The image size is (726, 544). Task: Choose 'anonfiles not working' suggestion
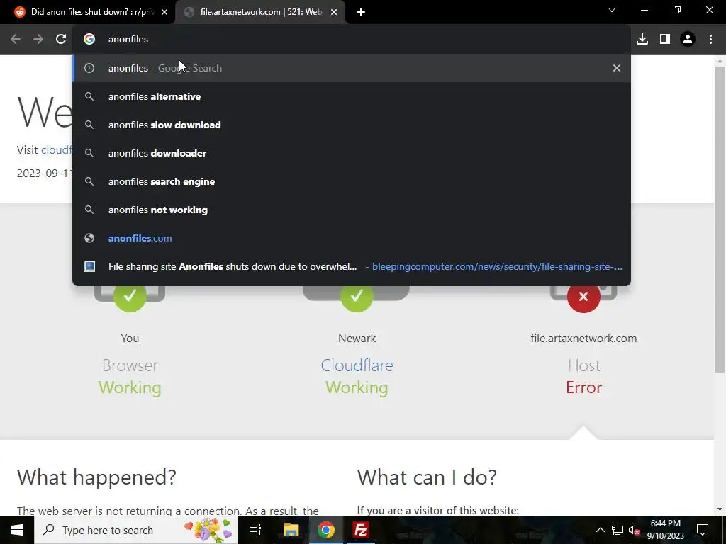(x=351, y=210)
